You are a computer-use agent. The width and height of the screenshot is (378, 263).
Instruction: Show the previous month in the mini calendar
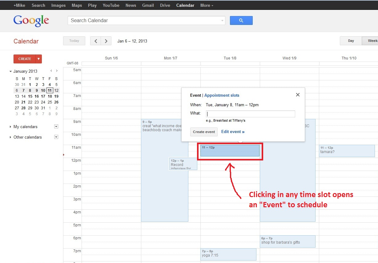(51, 71)
